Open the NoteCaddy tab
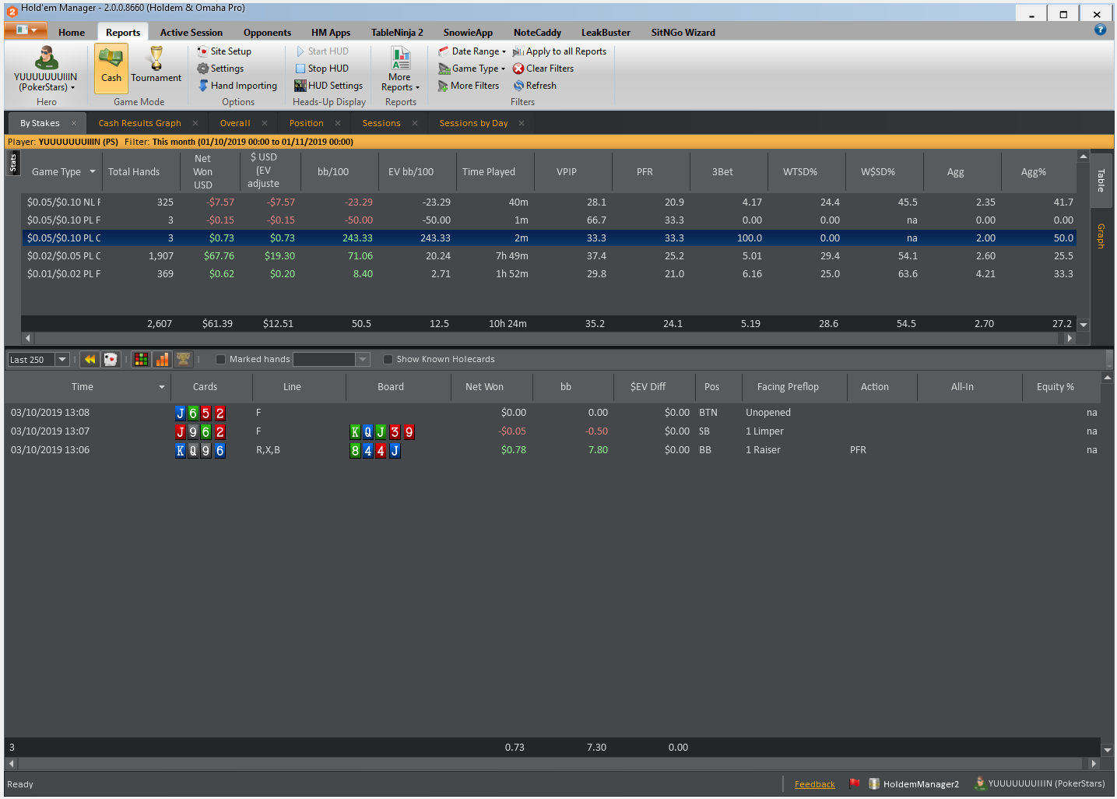 537,33
